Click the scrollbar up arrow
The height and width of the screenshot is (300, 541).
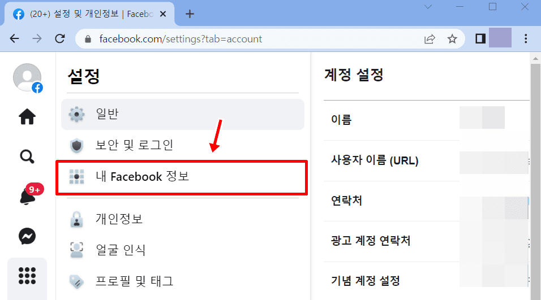[x=535, y=58]
